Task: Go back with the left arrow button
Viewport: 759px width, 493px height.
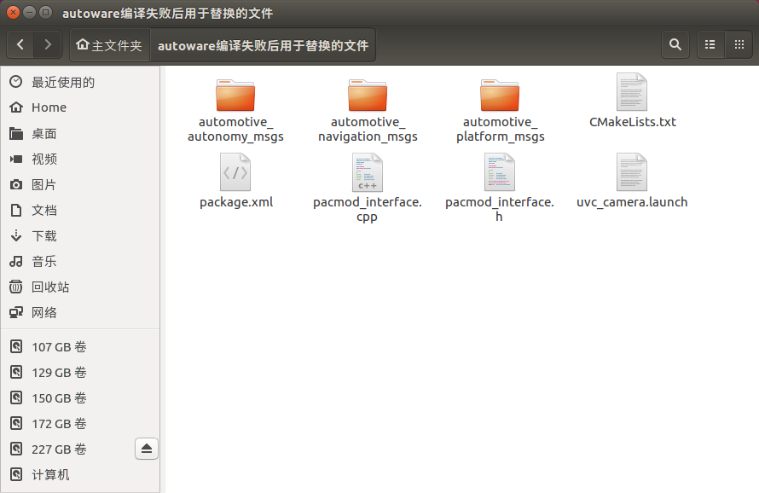Action: pos(20,45)
